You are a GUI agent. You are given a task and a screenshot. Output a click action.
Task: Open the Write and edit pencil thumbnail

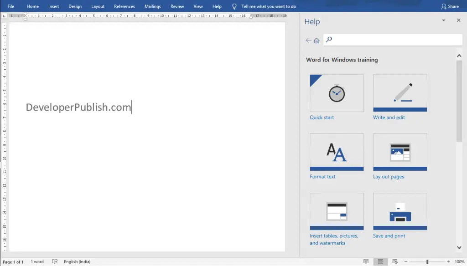tap(400, 93)
